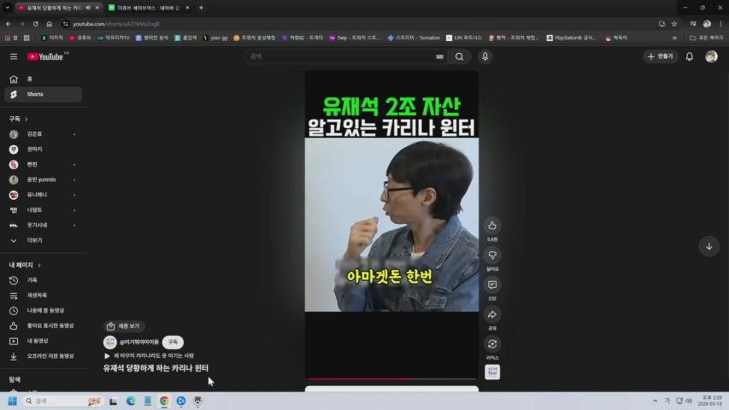
Task: Open the Short's comments panel
Action: (x=492, y=285)
